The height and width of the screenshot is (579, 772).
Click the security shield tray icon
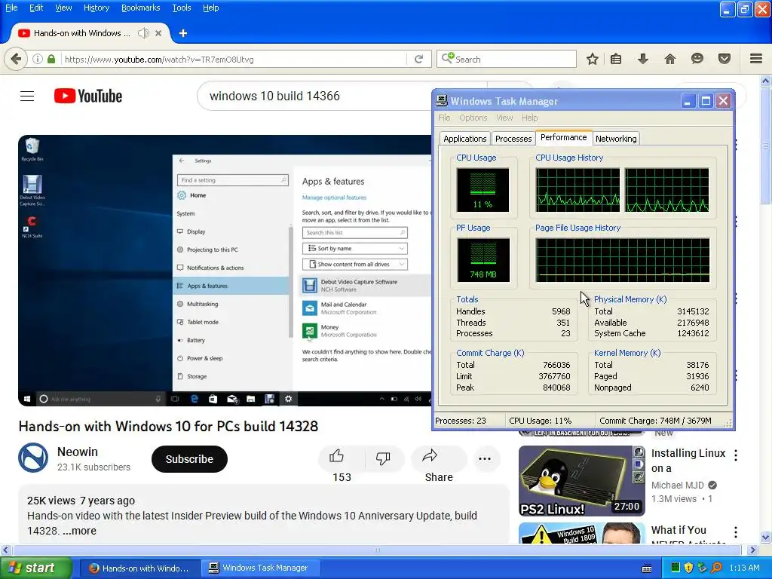tap(688, 568)
